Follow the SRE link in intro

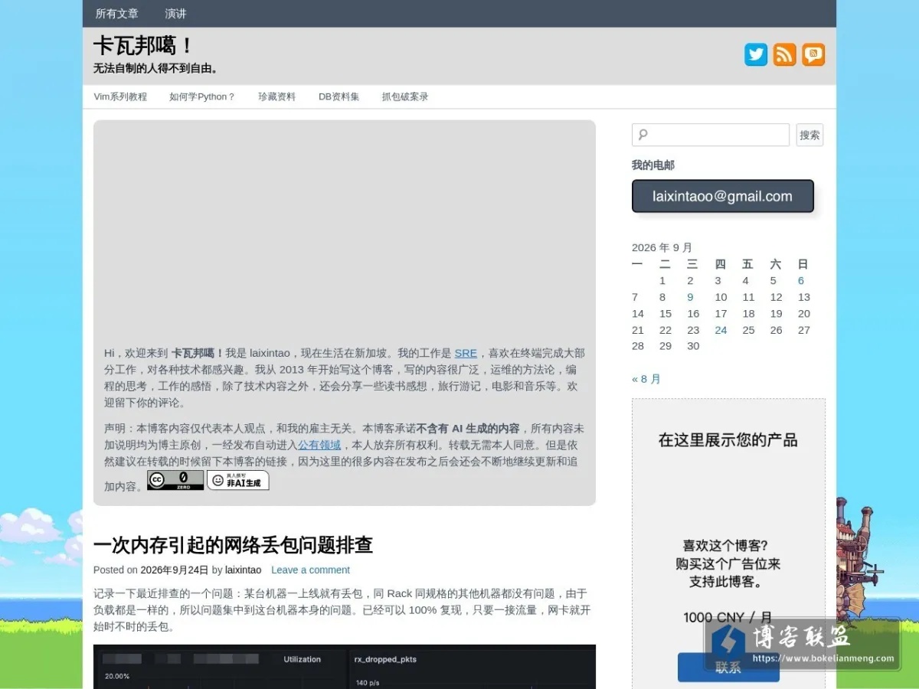[466, 353]
